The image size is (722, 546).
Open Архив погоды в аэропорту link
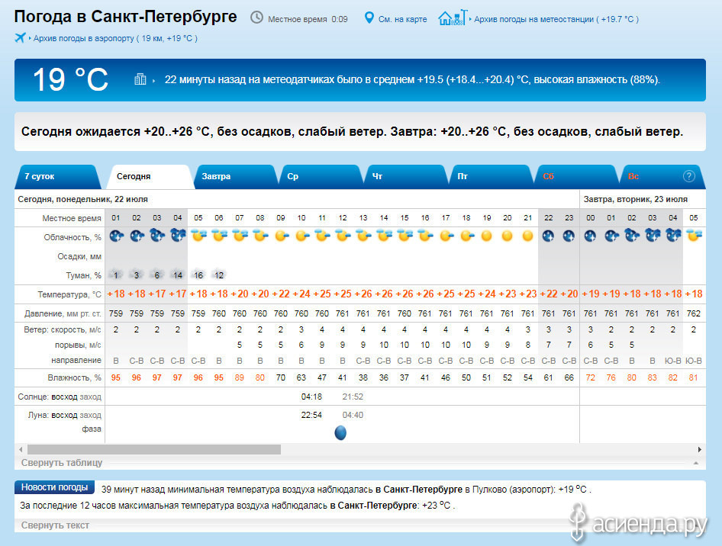click(x=115, y=38)
